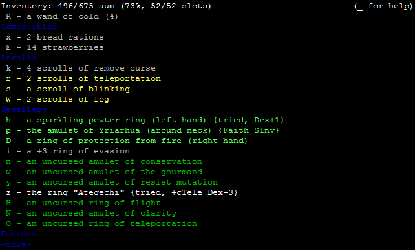Select scrolls of remove curse
Screen dimensions: 415x250
click(81, 69)
